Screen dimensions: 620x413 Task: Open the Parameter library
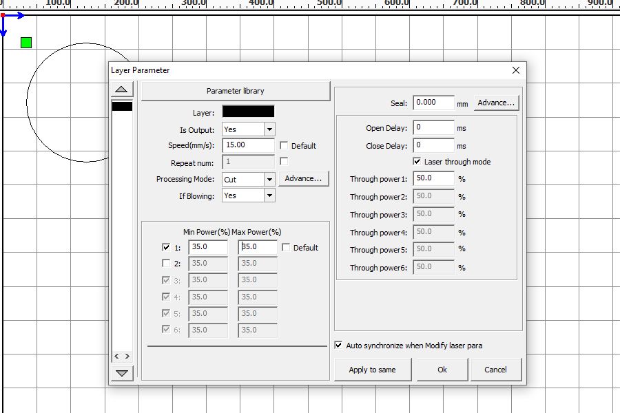point(235,91)
